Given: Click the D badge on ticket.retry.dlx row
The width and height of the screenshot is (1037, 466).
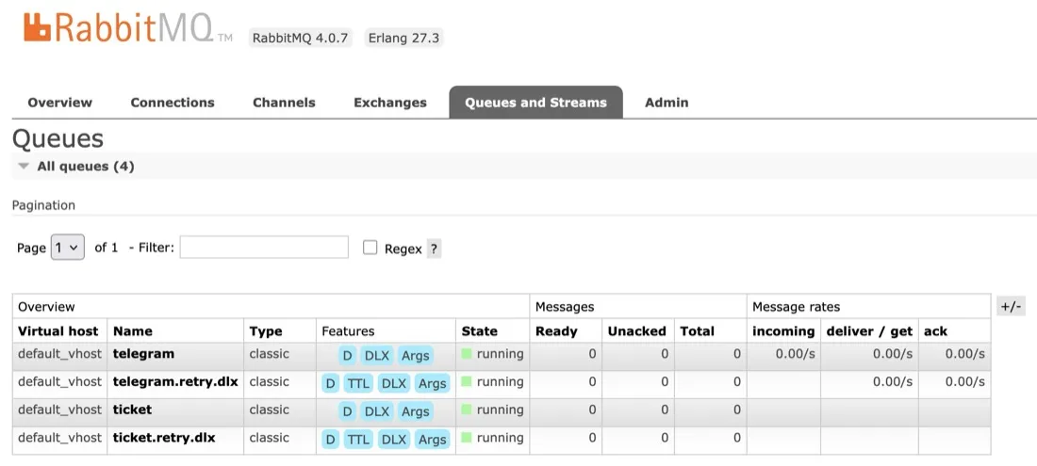Looking at the screenshot, I should point(330,440).
